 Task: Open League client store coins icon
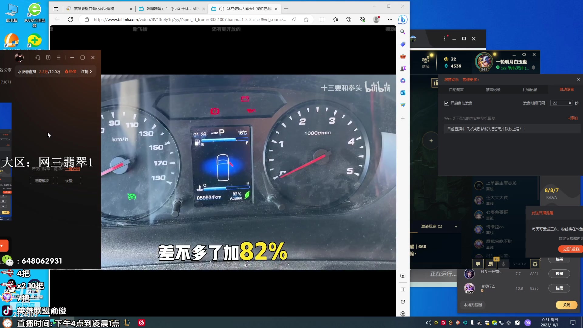pyautogui.click(x=426, y=62)
